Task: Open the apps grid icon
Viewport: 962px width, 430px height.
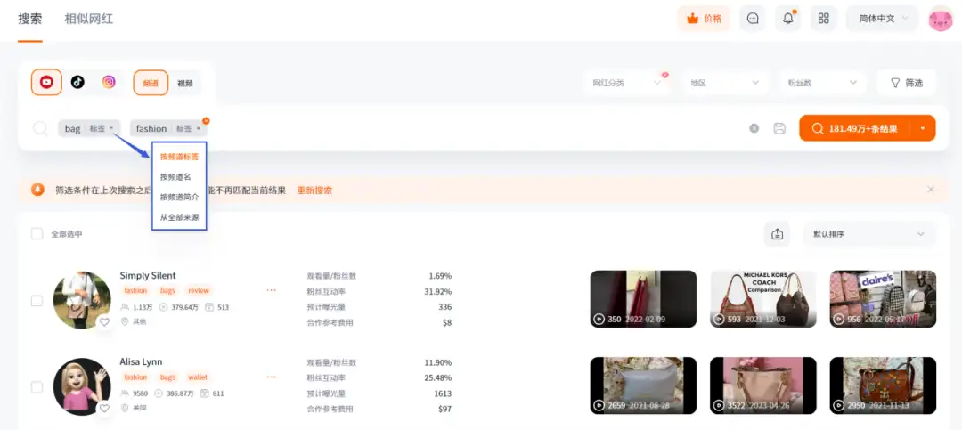Action: 824,19
